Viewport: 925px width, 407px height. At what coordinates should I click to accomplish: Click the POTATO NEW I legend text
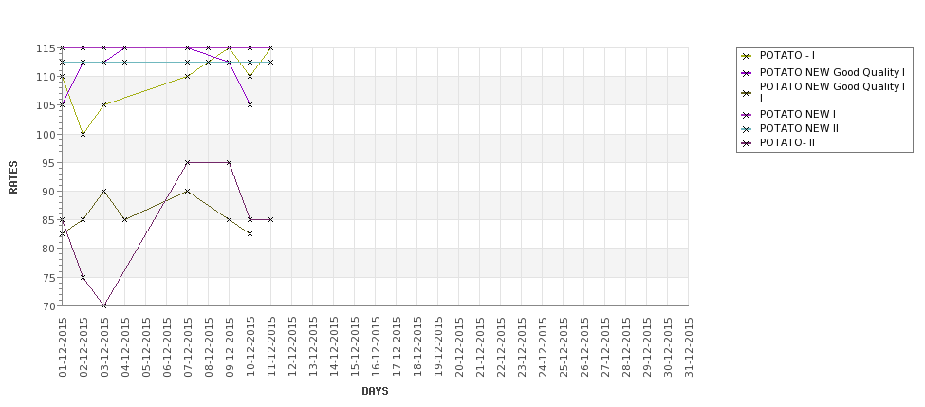pos(798,114)
